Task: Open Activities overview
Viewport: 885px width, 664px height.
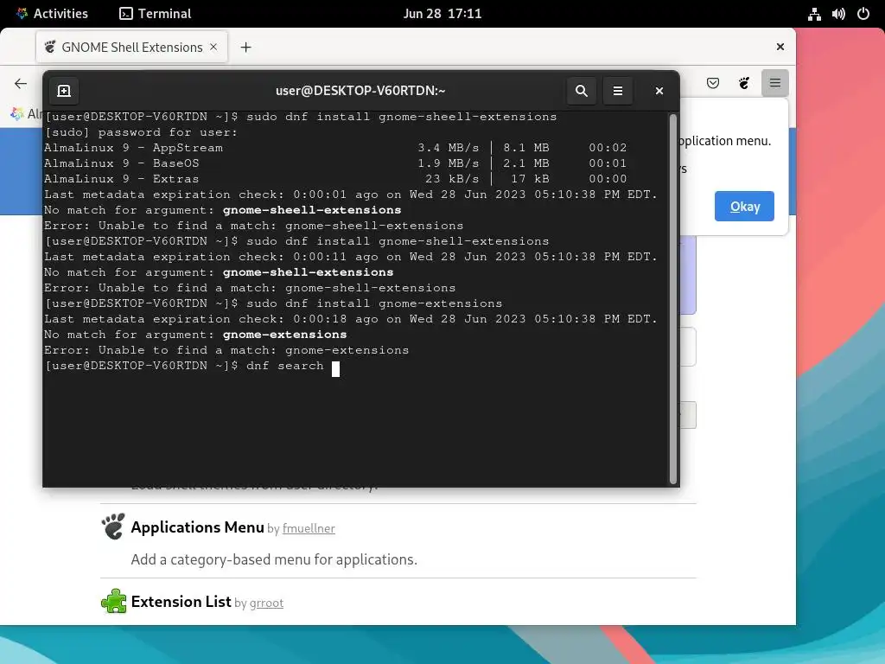Action: click(52, 14)
